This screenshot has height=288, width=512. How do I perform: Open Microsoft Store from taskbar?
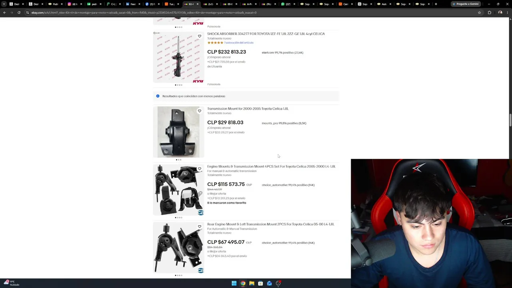[x=260, y=283]
